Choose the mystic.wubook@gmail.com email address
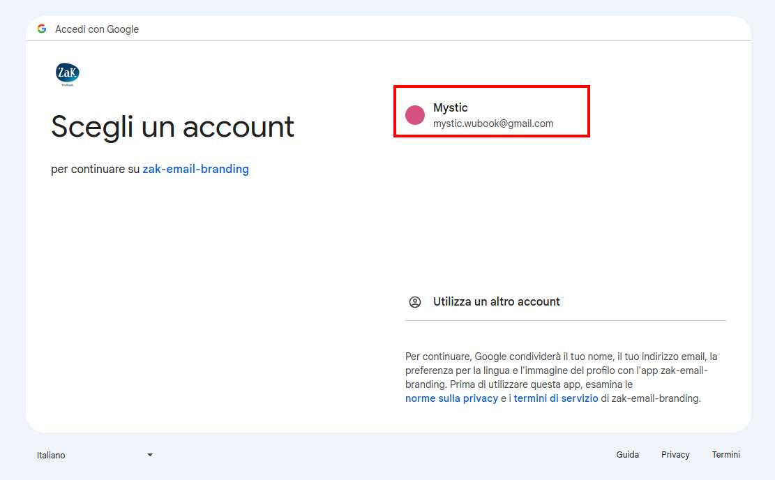The width and height of the screenshot is (775, 480). click(493, 123)
